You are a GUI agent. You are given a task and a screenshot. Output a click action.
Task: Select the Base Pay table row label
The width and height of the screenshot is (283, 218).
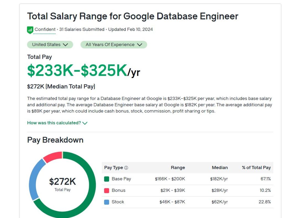(x=121, y=179)
